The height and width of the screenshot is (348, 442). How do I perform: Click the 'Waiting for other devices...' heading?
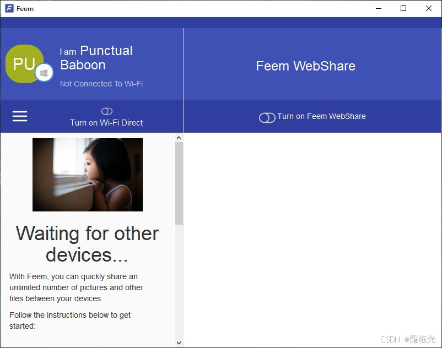[x=87, y=244]
